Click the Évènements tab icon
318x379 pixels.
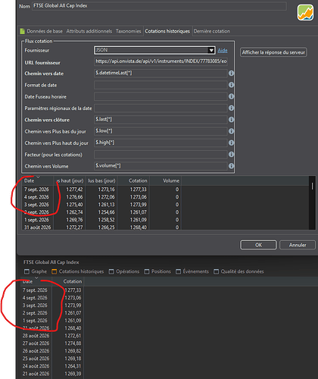178,271
